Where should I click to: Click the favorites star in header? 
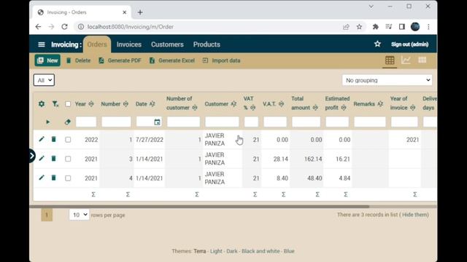coord(377,44)
